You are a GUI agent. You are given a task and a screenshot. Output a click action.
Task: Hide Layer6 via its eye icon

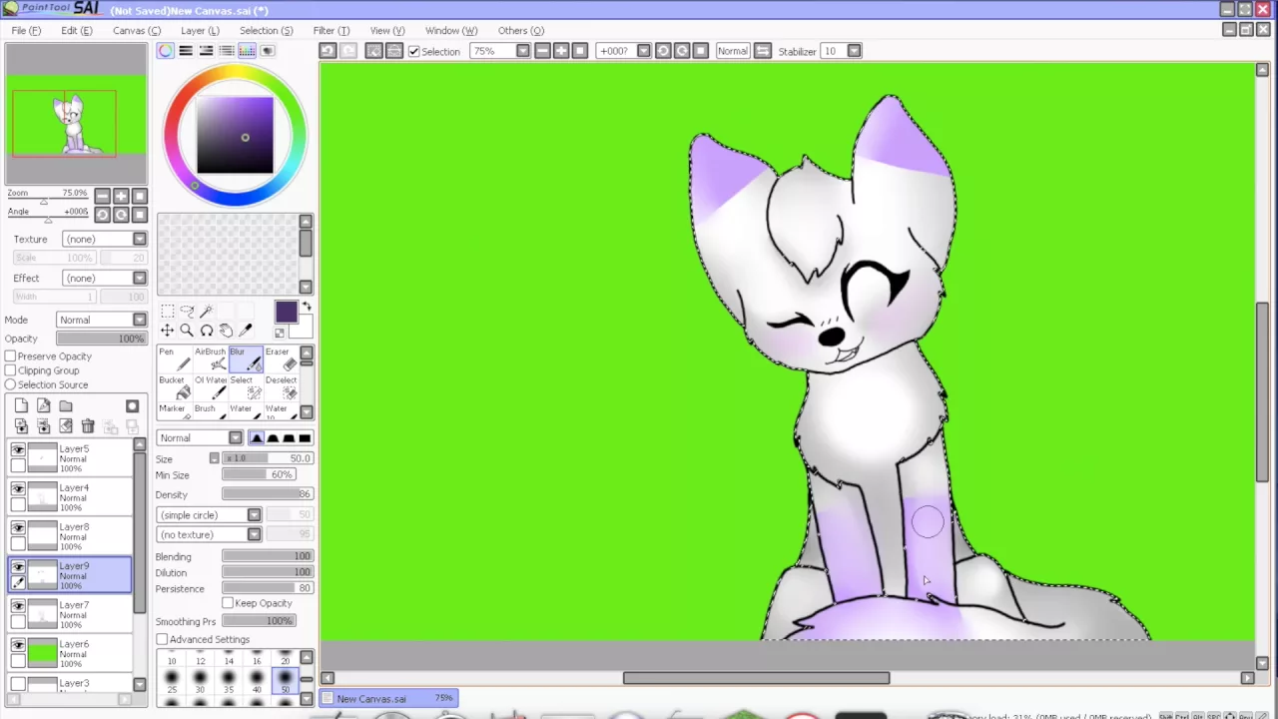point(18,645)
